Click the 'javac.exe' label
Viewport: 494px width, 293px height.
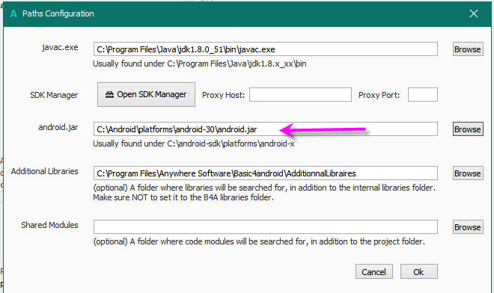pyautogui.click(x=60, y=48)
